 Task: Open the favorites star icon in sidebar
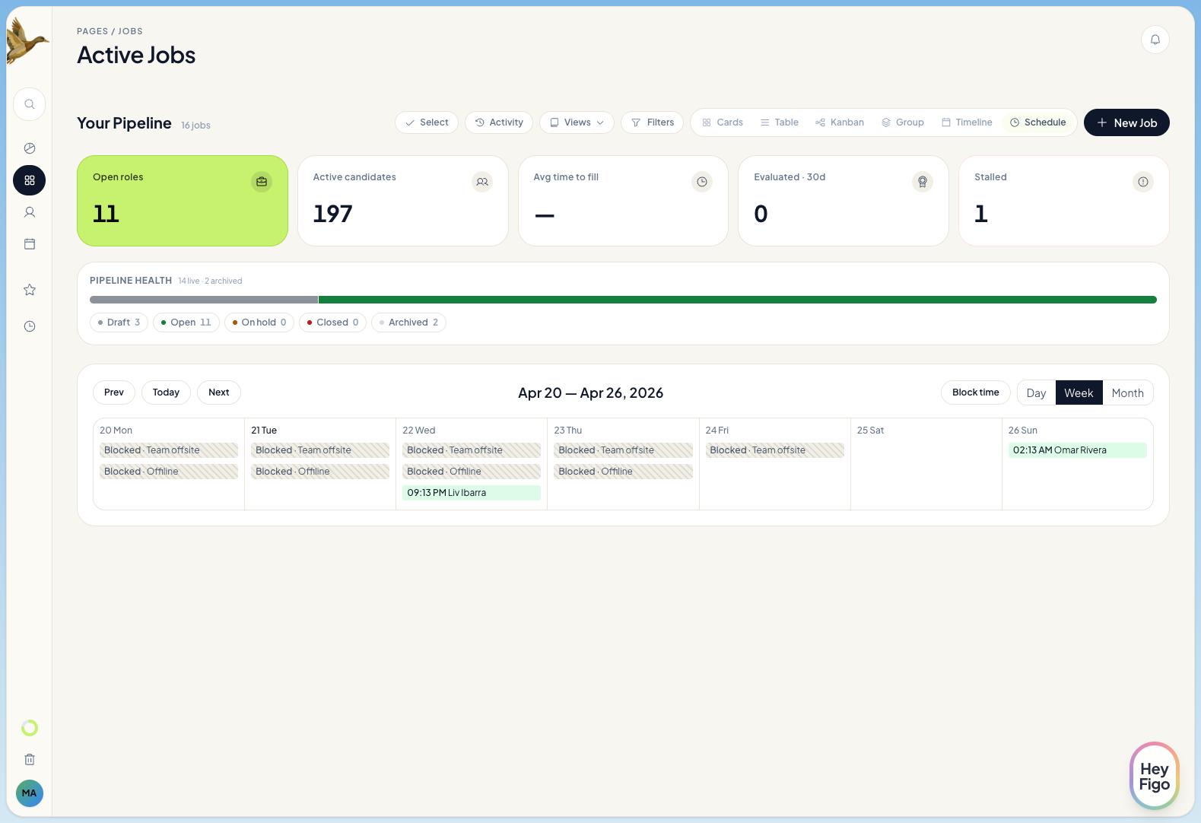[x=30, y=290]
